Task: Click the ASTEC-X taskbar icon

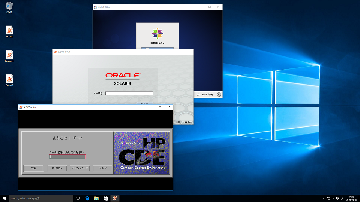Action: click(115, 198)
